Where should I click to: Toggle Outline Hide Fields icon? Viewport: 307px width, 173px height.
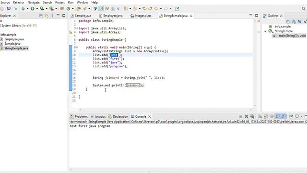click(x=299, y=21)
